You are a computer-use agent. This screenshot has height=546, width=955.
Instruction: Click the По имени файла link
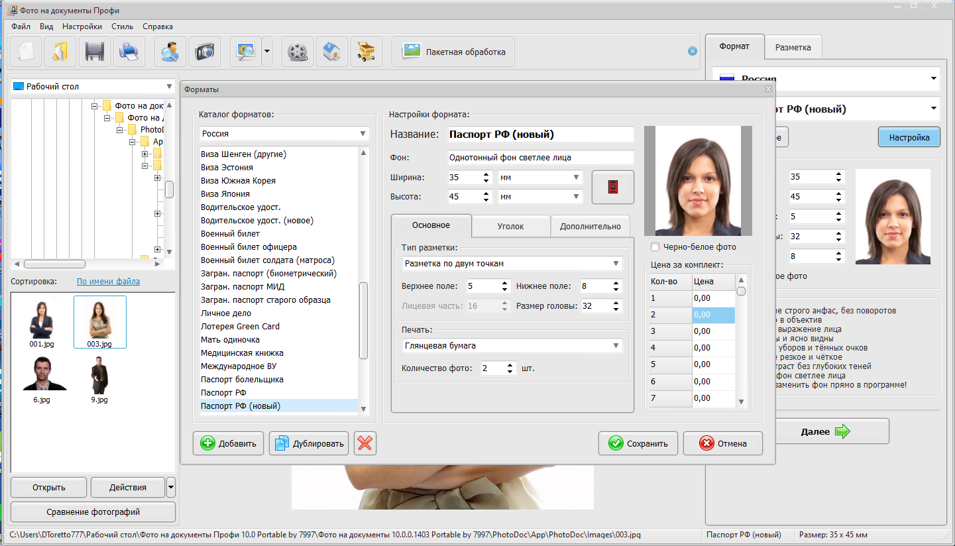tap(109, 282)
